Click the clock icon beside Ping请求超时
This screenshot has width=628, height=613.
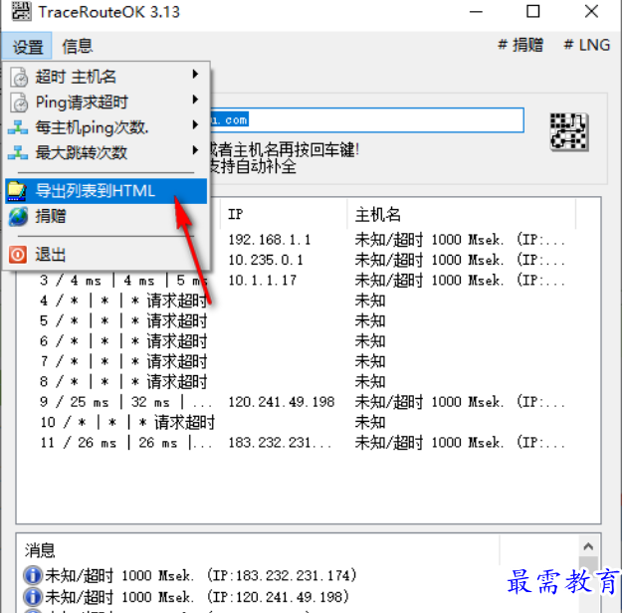click(19, 102)
